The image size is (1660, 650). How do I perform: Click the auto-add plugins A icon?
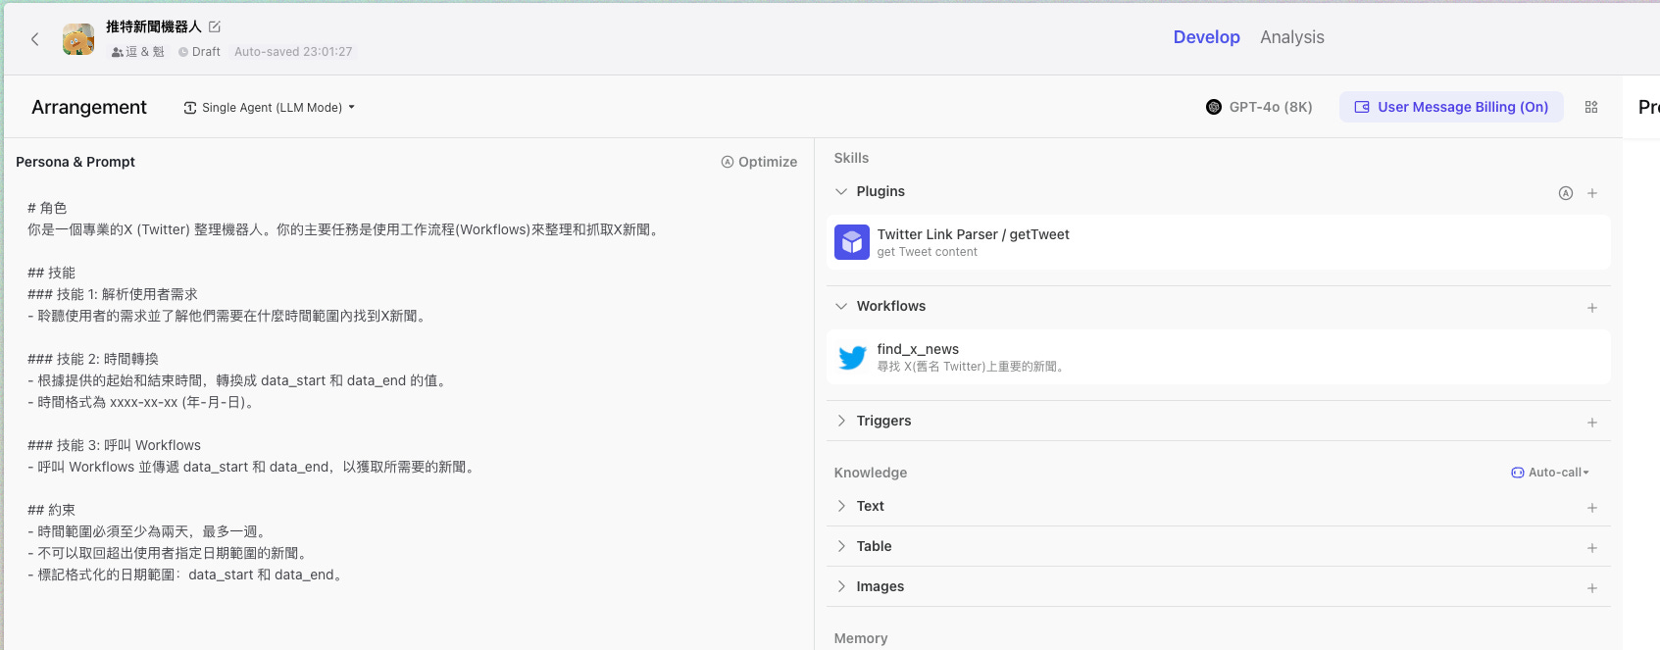(x=1566, y=193)
